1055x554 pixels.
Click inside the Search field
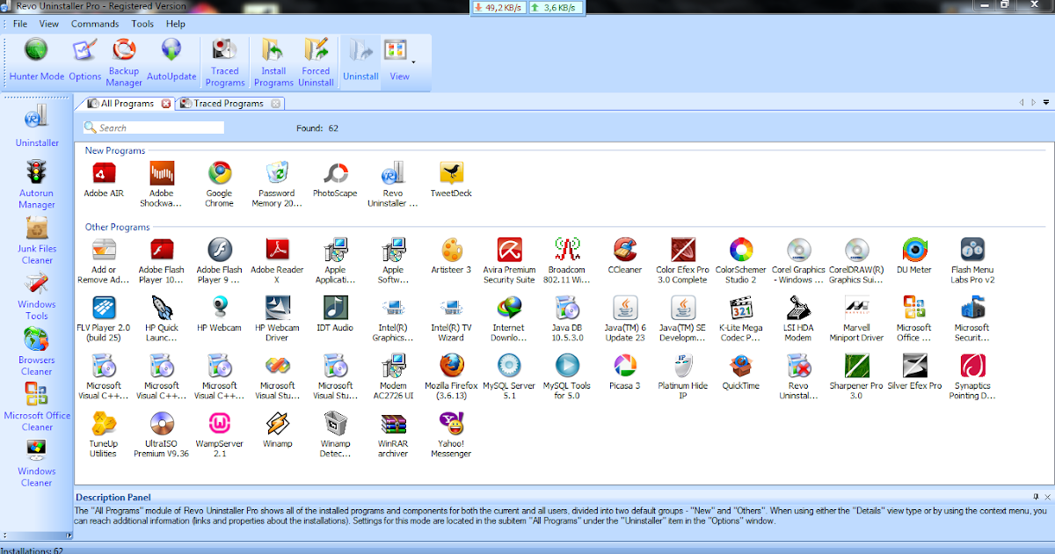pyautogui.click(x=154, y=127)
